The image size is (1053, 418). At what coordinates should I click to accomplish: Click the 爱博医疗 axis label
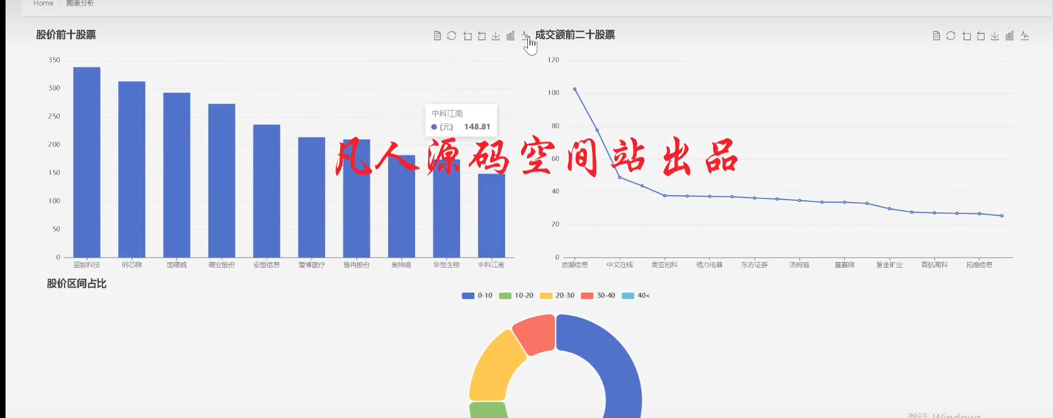pyautogui.click(x=312, y=265)
